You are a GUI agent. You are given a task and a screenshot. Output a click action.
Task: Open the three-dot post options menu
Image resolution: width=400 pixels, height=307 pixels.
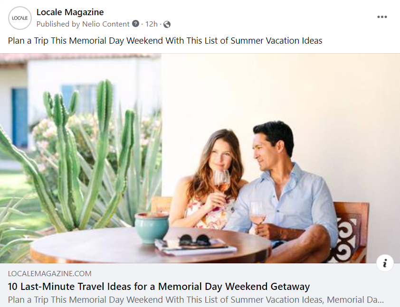[x=382, y=17]
